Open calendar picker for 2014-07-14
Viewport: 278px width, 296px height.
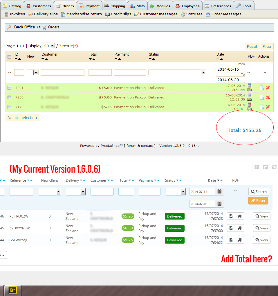tap(219, 192)
